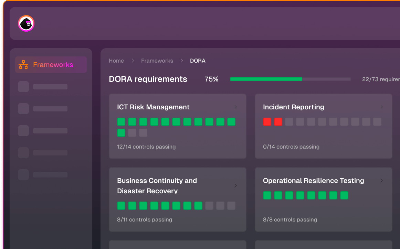Click last gray control square in ICT Risk Management

(x=143, y=133)
